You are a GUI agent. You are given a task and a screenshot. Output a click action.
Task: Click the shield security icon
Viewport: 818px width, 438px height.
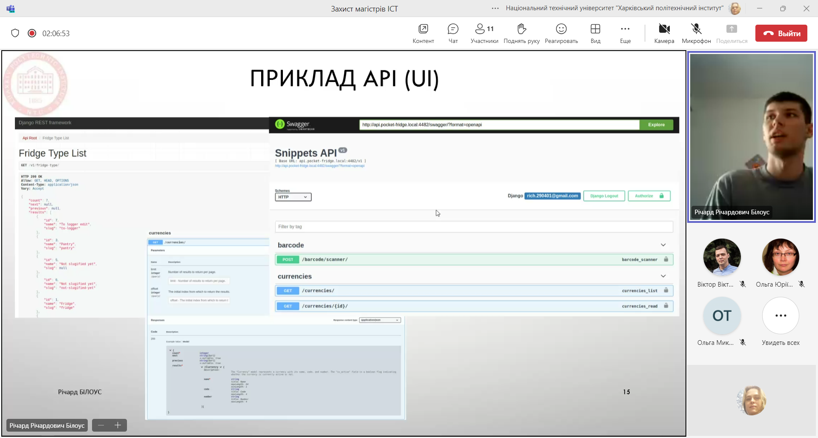(15, 33)
